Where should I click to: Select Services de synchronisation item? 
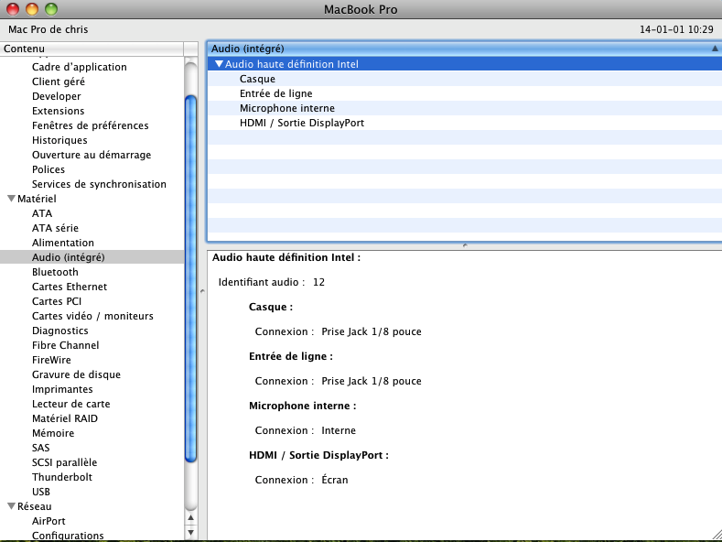tap(99, 184)
